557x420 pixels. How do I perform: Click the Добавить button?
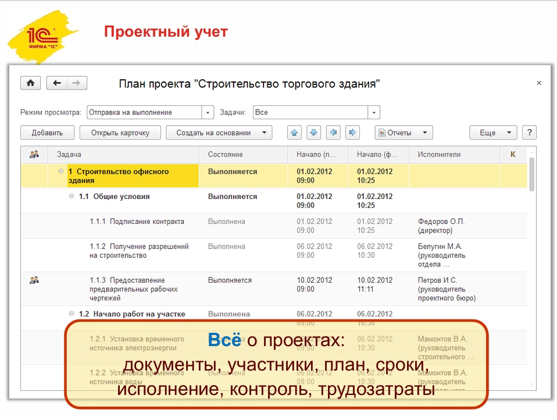47,133
